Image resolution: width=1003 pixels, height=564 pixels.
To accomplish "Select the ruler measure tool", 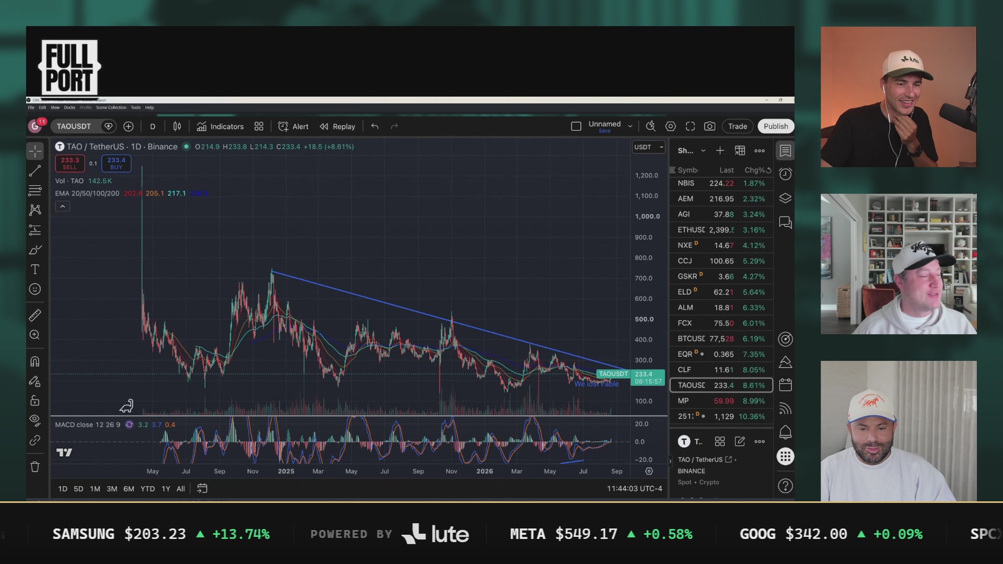I will pos(35,315).
